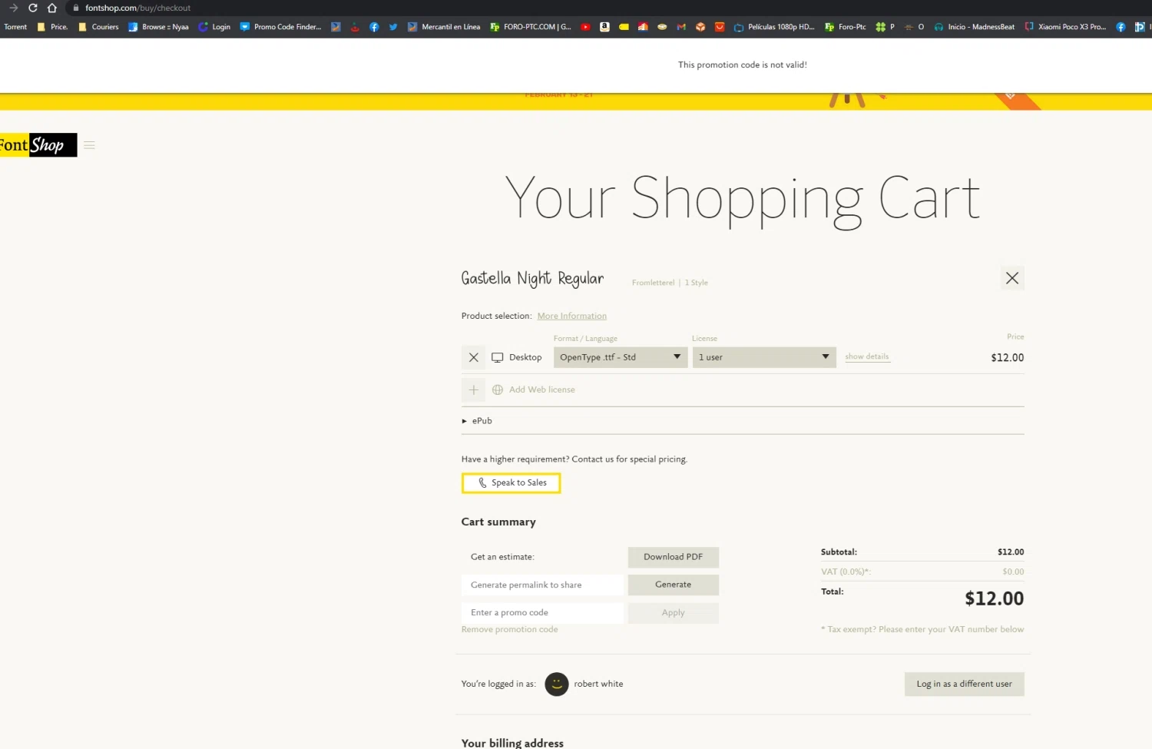The height and width of the screenshot is (749, 1152).
Task: Open the hamburger menu beside FontShop logo
Action: (x=89, y=145)
